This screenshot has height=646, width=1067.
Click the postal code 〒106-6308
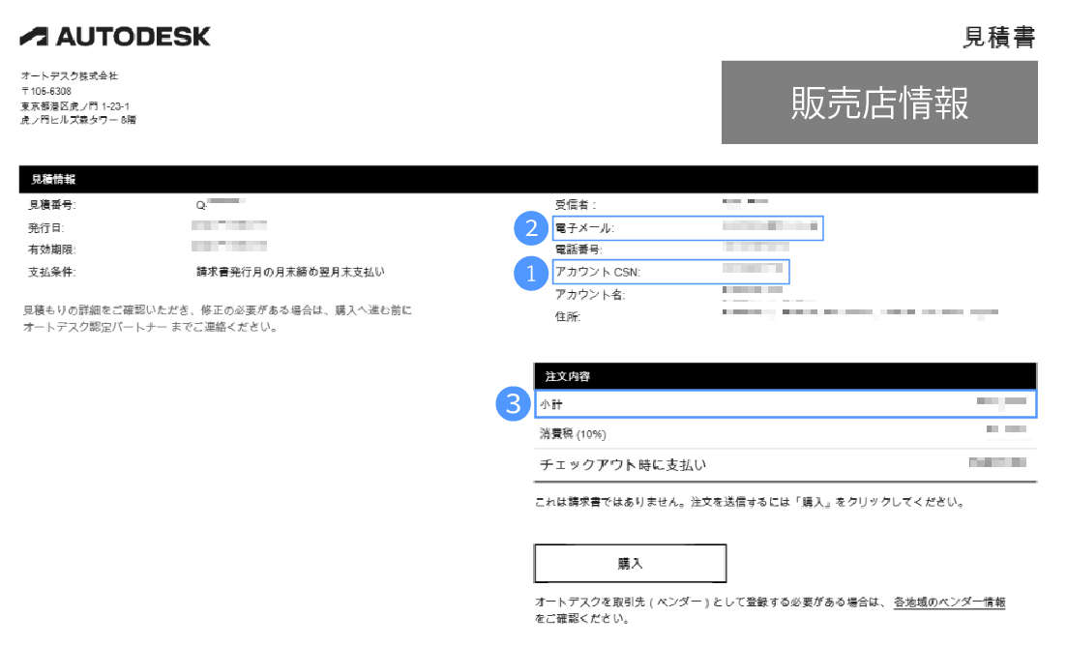(x=46, y=91)
